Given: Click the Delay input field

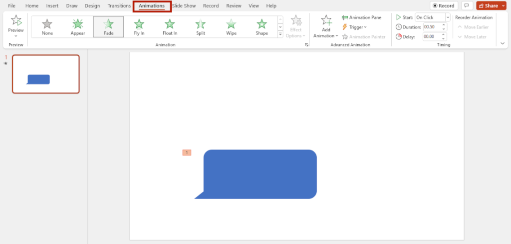Looking at the screenshot, I should [431, 36].
